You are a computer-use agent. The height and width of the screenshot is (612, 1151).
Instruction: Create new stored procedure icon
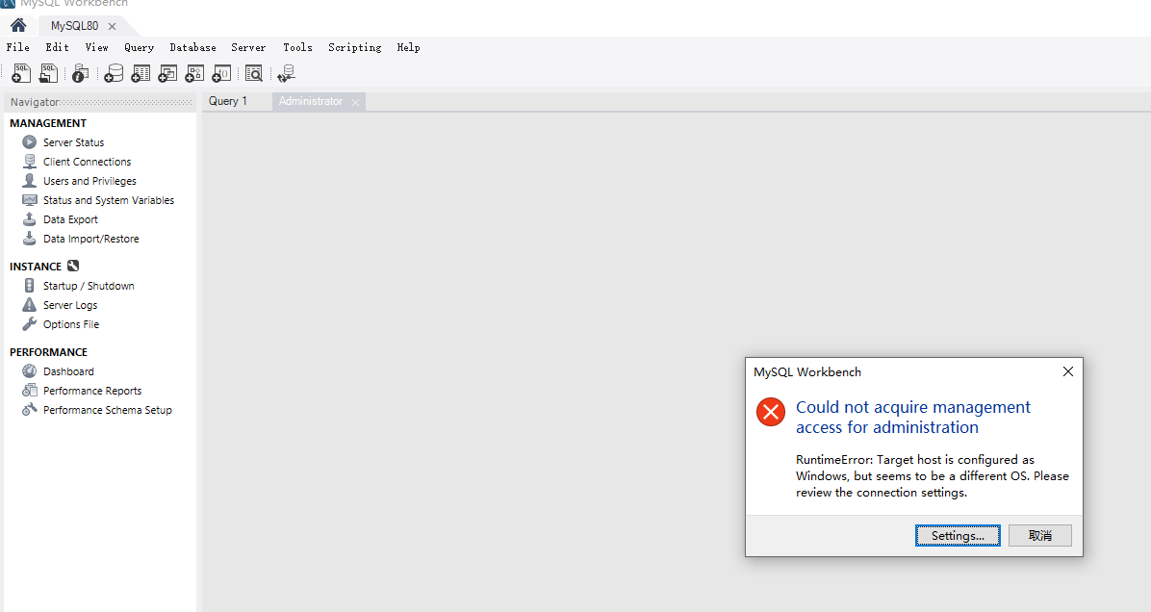click(194, 73)
